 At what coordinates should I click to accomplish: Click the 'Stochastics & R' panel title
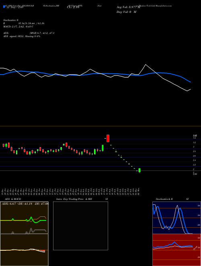[164, 199]
